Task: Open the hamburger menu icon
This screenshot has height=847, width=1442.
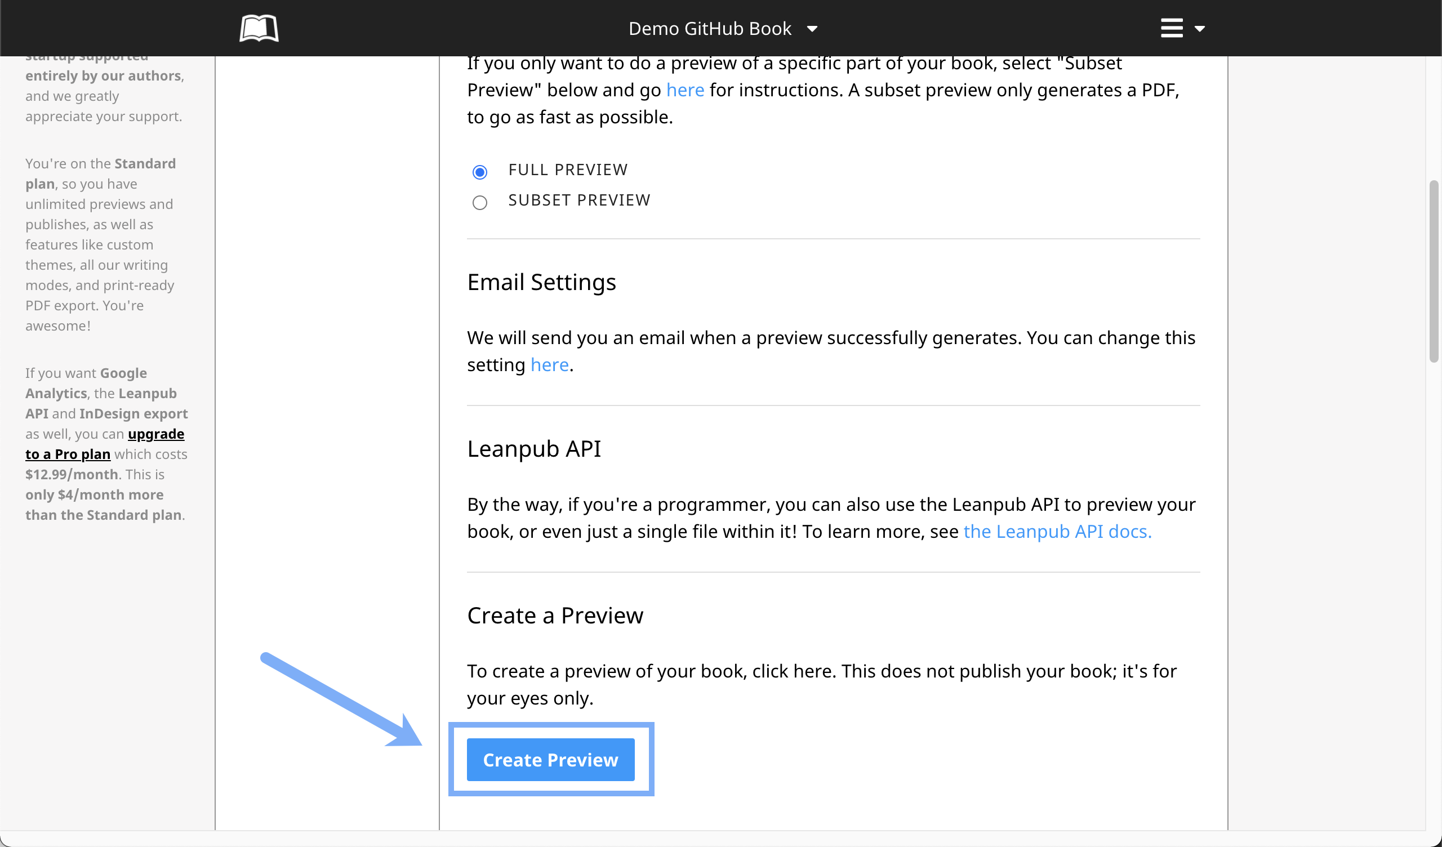Action: 1171,28
